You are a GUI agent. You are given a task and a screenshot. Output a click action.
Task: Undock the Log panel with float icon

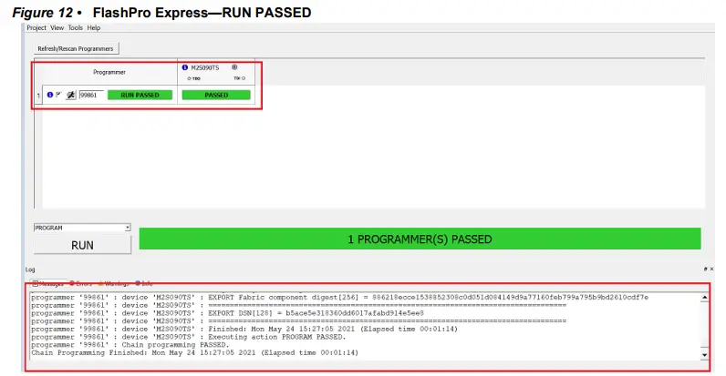pos(706,269)
